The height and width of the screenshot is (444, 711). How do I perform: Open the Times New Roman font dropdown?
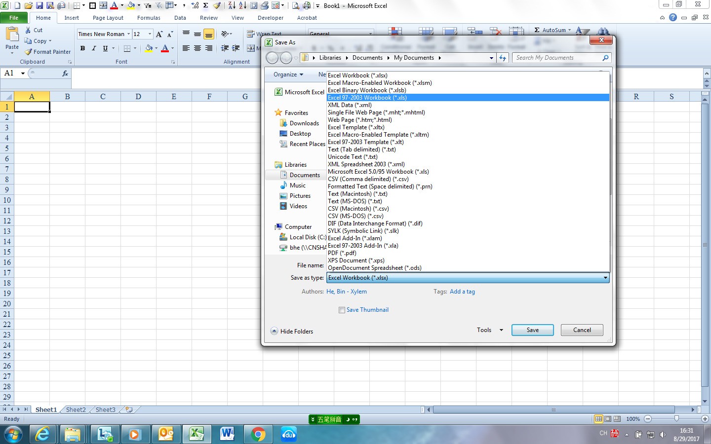pyautogui.click(x=128, y=34)
